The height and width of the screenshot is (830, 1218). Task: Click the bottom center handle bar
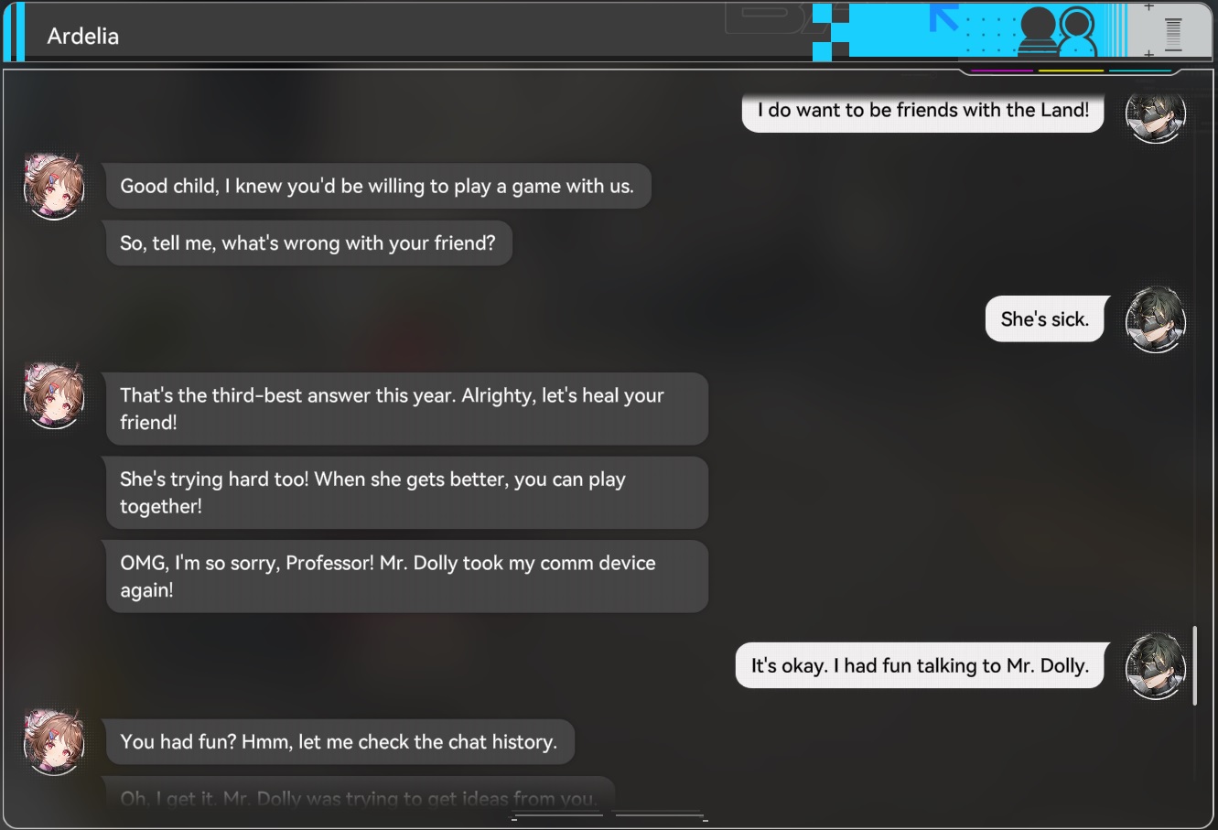[609, 814]
